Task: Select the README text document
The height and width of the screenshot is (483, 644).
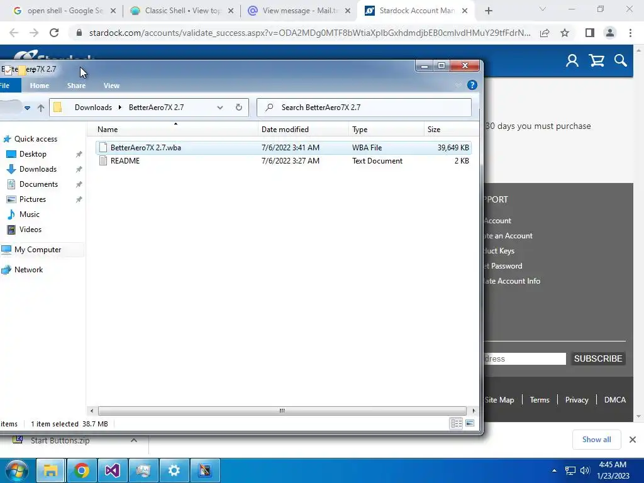Action: [x=283, y=160]
